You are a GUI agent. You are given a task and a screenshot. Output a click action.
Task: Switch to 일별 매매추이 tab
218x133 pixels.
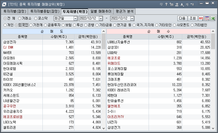101,11
